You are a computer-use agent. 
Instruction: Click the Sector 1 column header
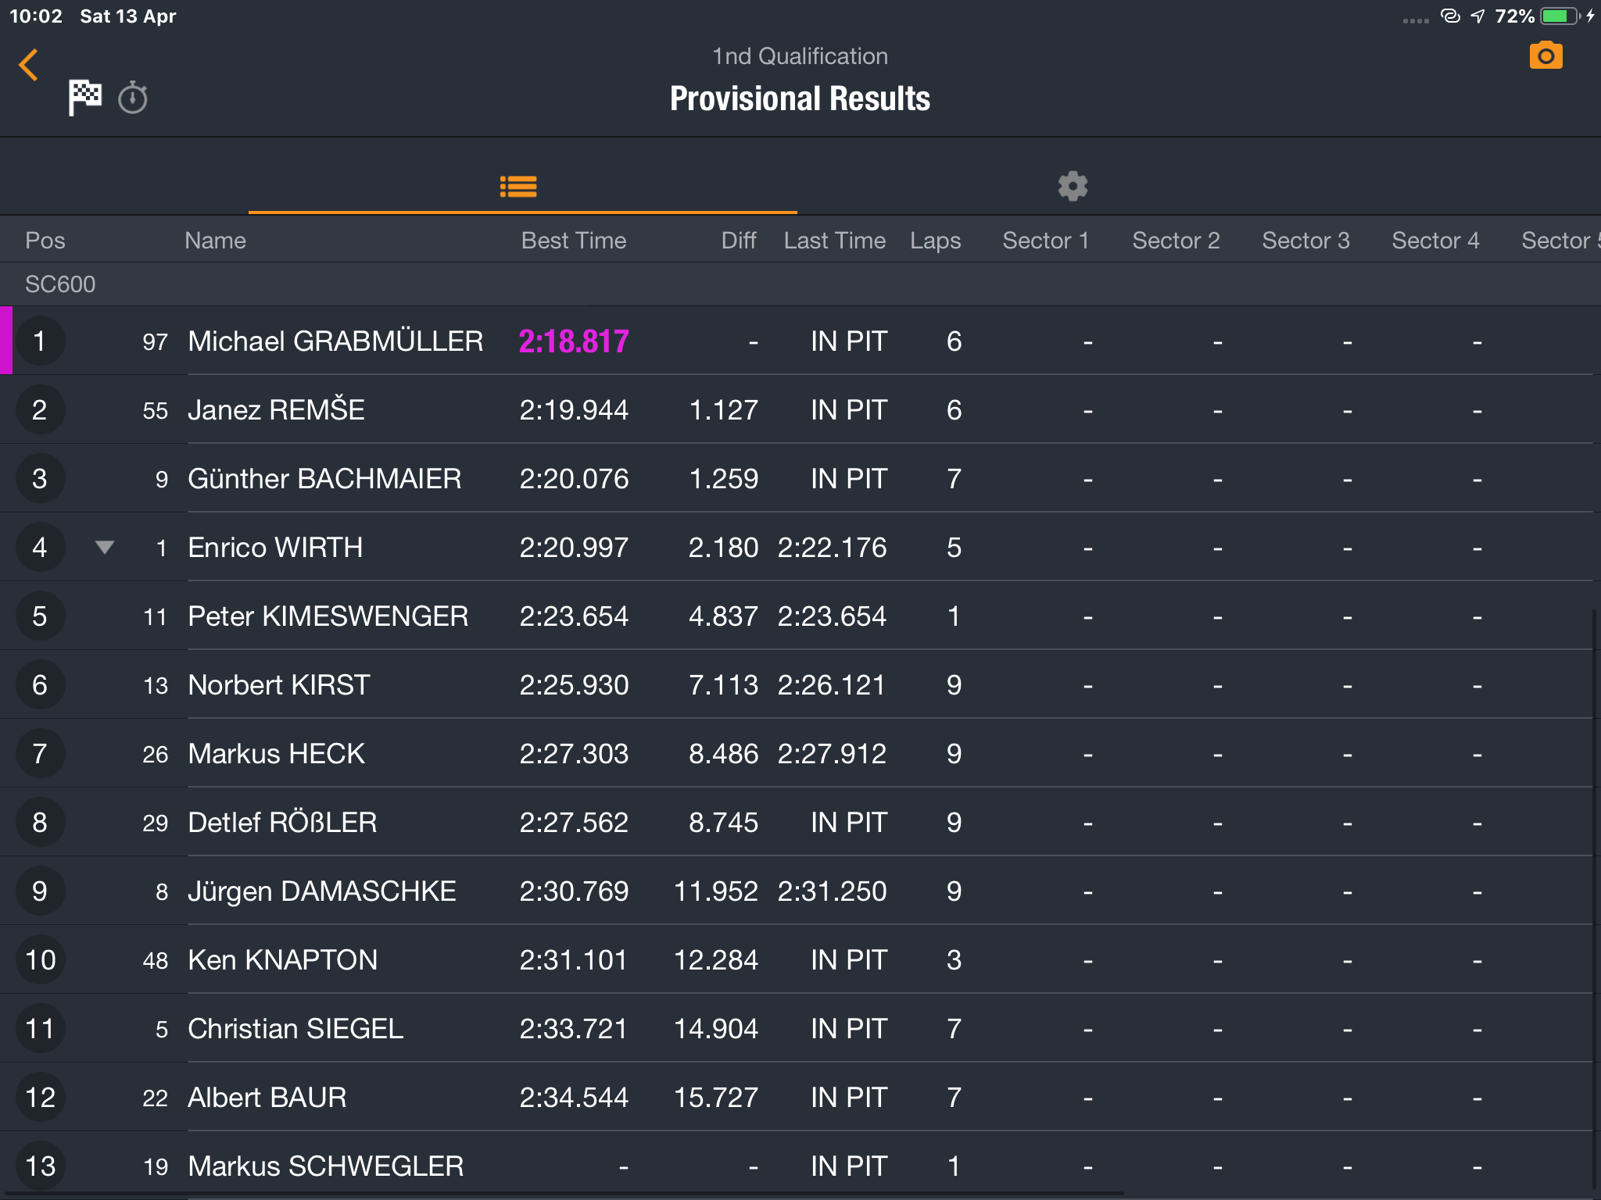click(1046, 241)
